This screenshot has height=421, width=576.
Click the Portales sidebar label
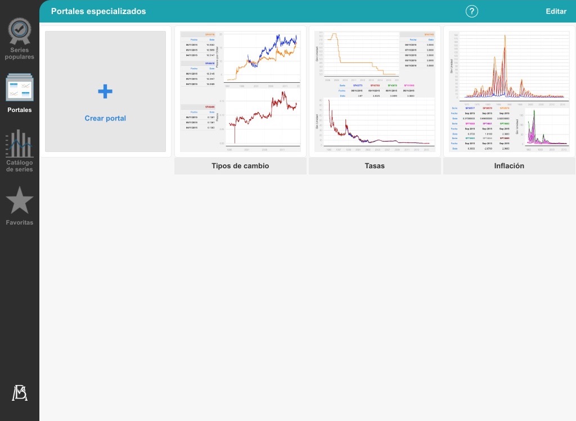click(20, 110)
